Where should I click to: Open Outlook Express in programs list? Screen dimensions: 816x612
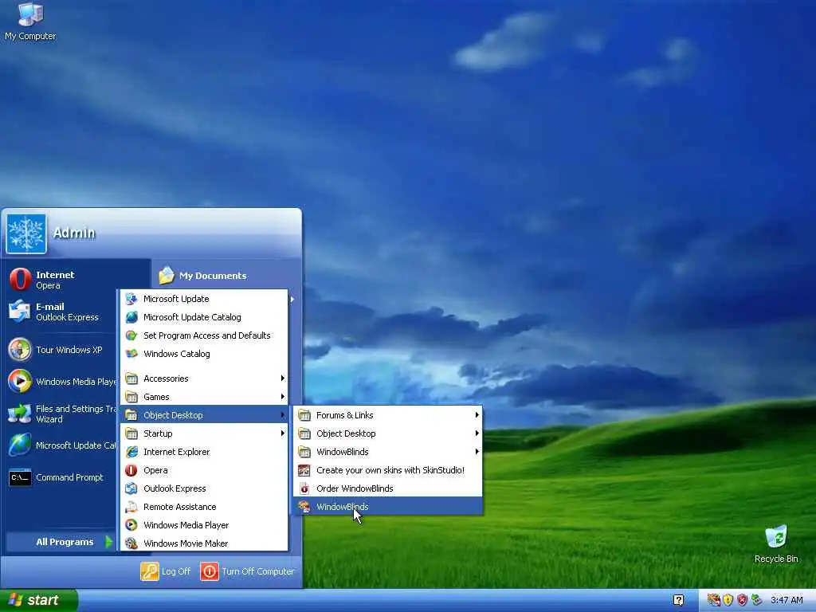click(204, 488)
